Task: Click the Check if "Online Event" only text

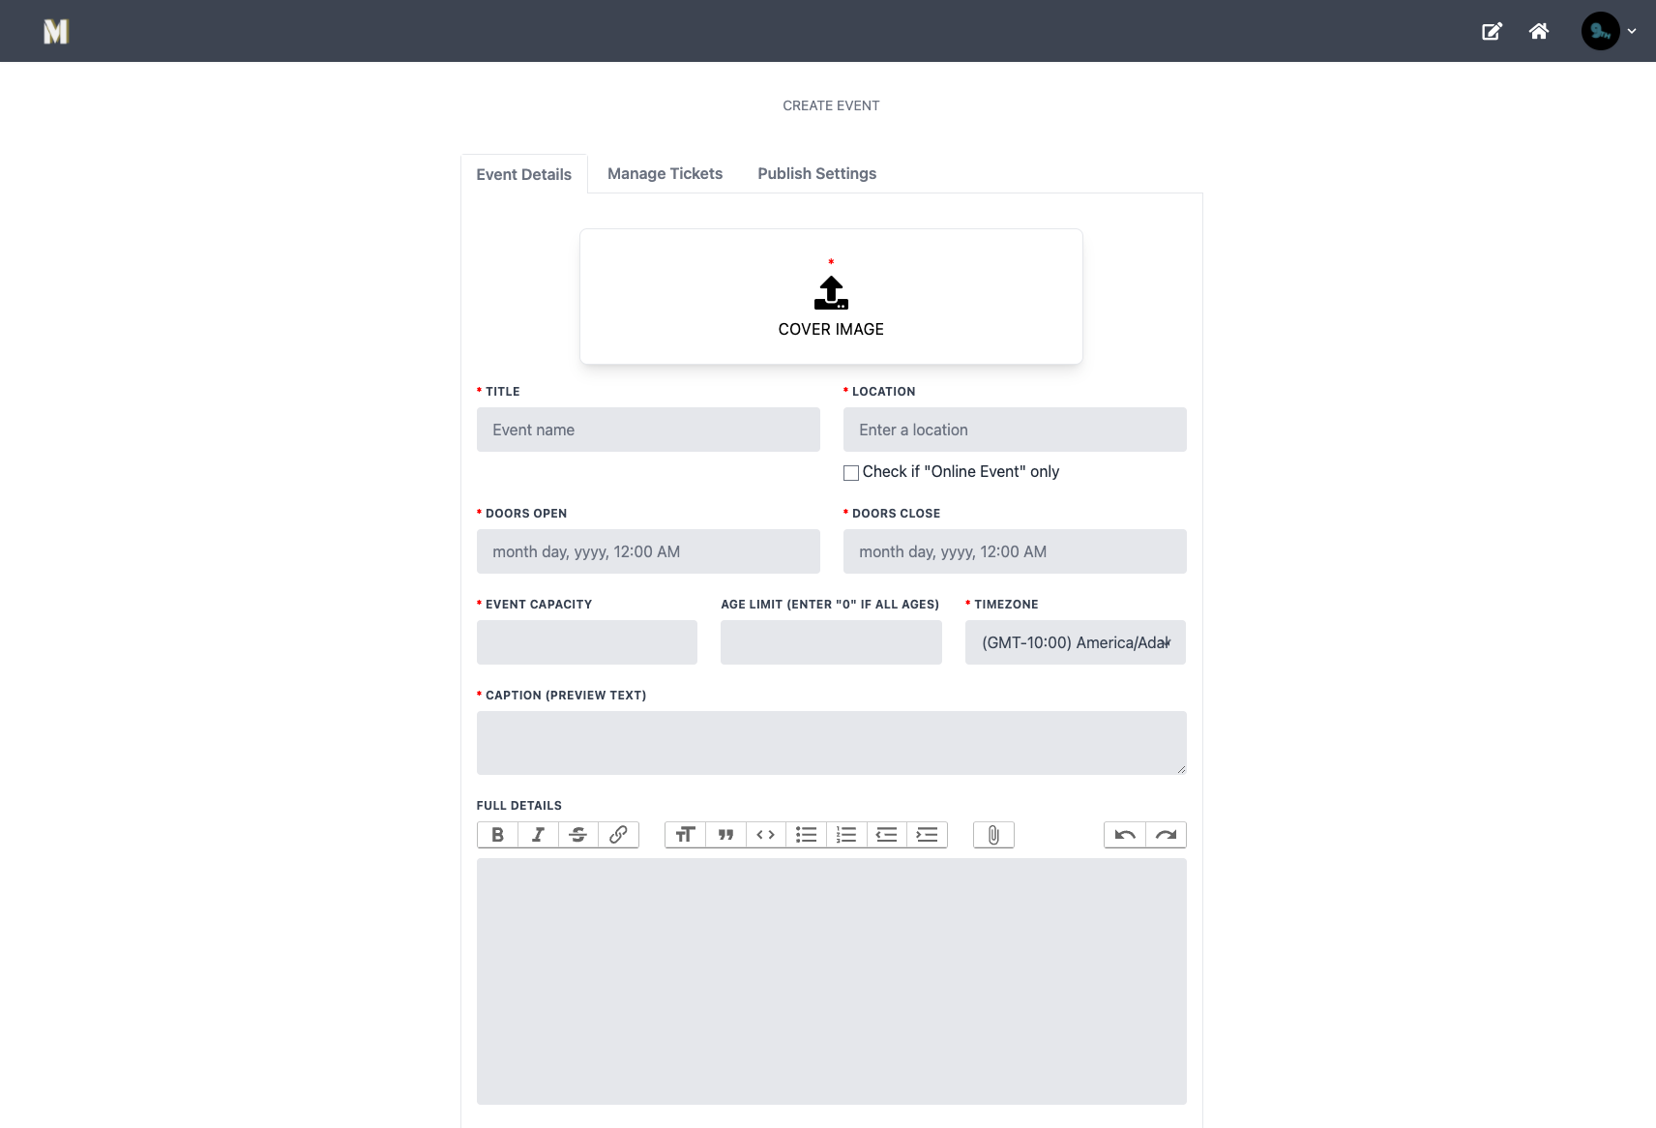Action: pos(961,471)
